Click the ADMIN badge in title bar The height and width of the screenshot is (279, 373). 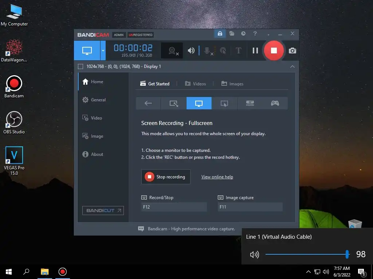tap(118, 35)
